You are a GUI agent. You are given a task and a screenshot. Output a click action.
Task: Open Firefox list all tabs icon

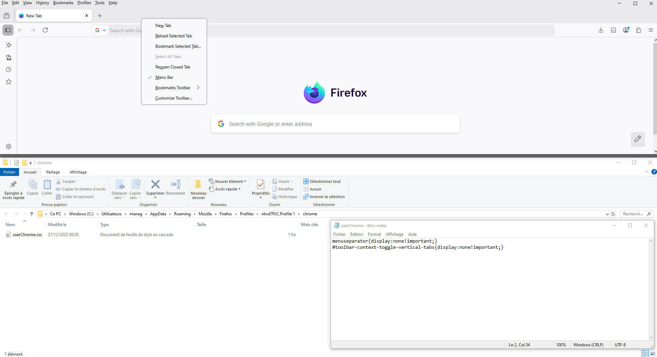[x=7, y=16]
